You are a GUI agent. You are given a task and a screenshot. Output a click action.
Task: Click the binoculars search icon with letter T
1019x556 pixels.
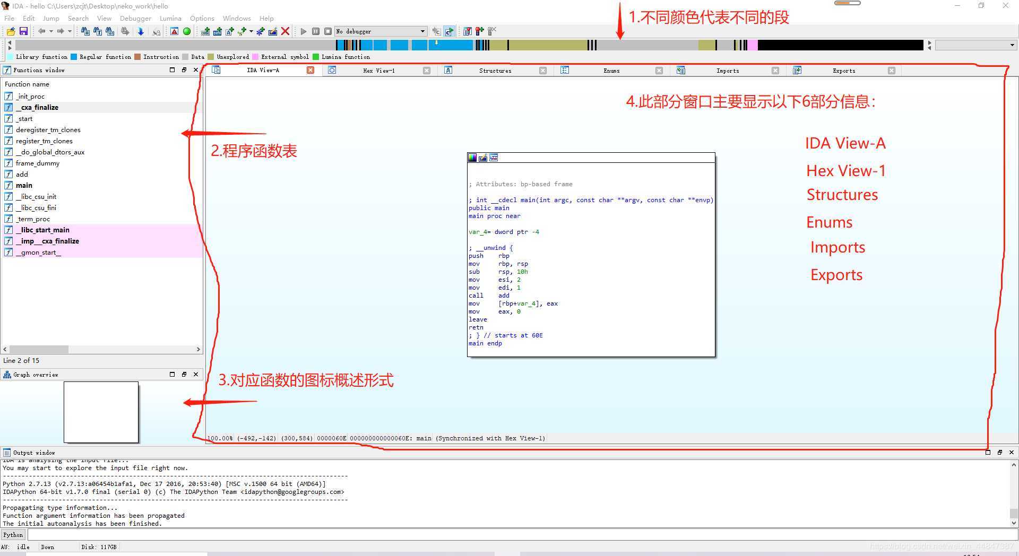click(98, 31)
